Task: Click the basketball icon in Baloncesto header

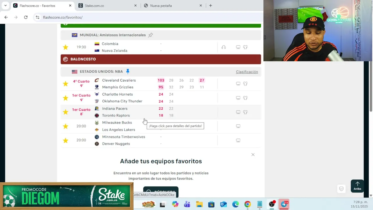Action: point(66,59)
